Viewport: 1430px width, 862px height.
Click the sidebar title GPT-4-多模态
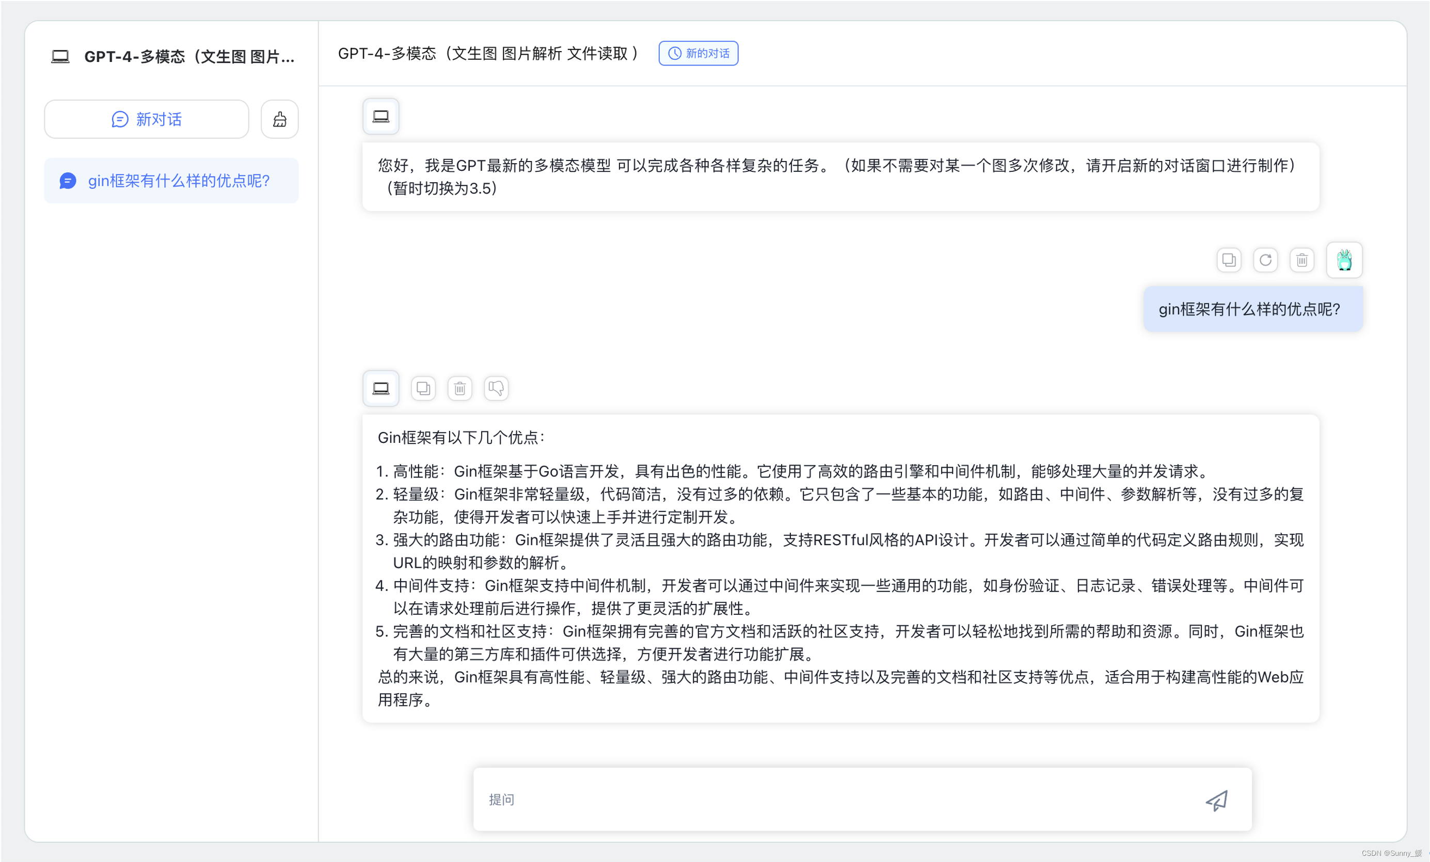click(189, 56)
